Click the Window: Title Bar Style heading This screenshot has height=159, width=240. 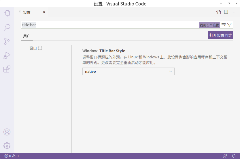point(104,51)
